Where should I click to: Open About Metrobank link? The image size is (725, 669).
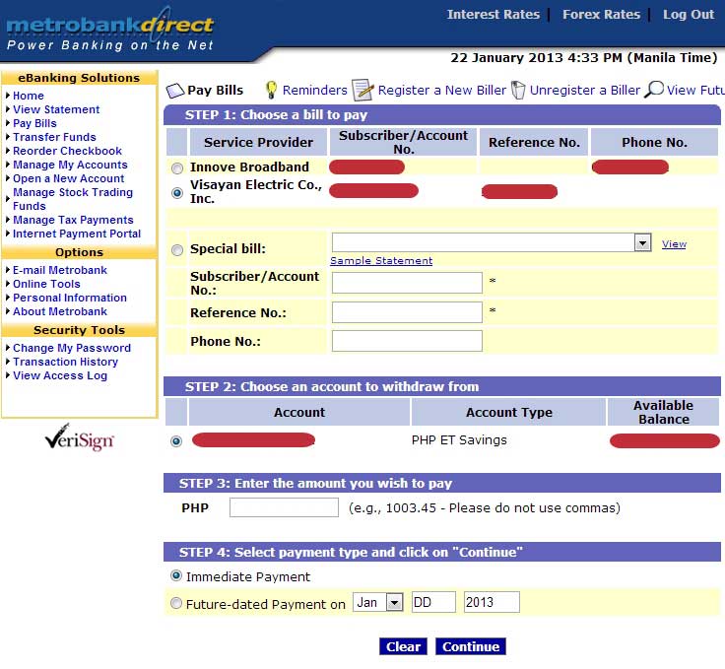60,311
